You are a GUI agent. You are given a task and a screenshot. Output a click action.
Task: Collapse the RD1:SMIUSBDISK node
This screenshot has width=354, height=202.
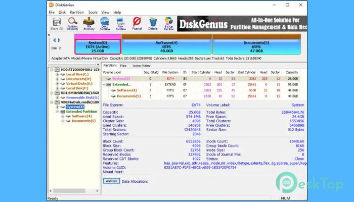point(52,93)
